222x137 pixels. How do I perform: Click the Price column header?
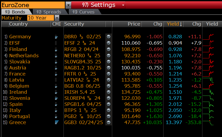[127, 24]
